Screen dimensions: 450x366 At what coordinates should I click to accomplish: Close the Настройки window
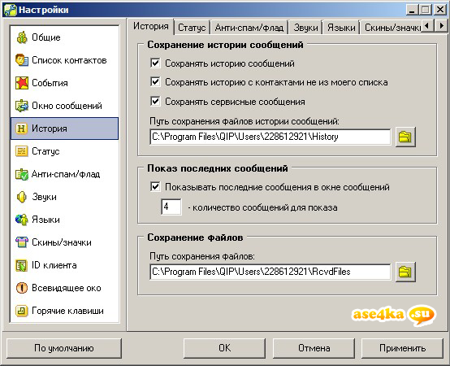tap(439, 10)
